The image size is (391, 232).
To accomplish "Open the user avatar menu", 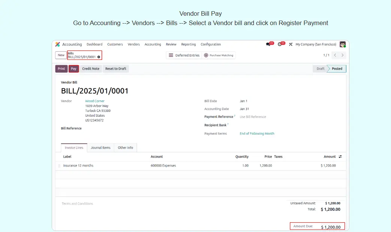I will (342, 45).
